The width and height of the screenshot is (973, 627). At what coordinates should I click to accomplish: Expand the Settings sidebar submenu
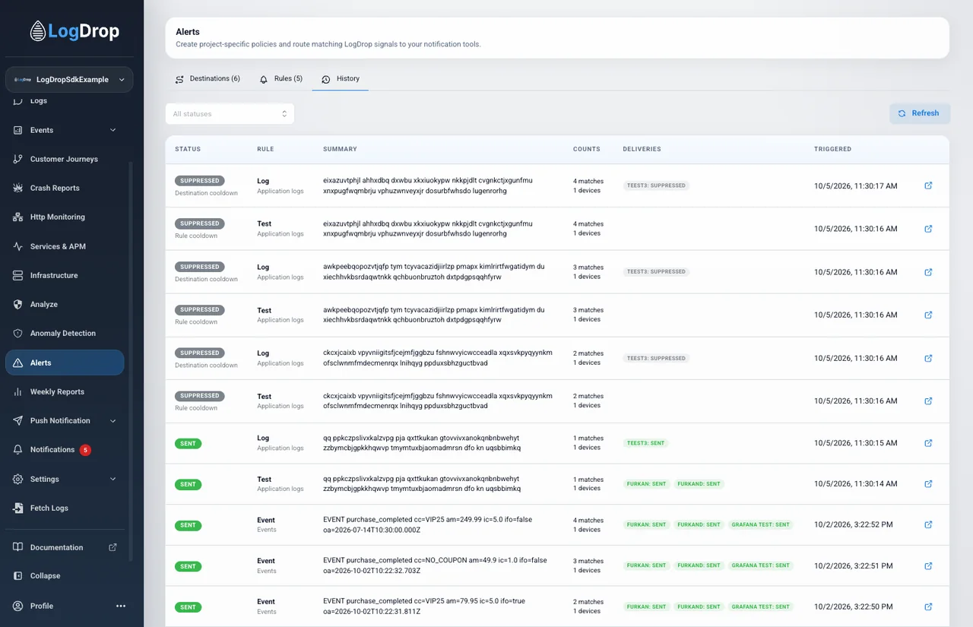click(113, 479)
